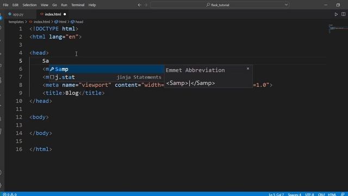
Task: Open the command center dropdown chevron
Action: (286, 5)
